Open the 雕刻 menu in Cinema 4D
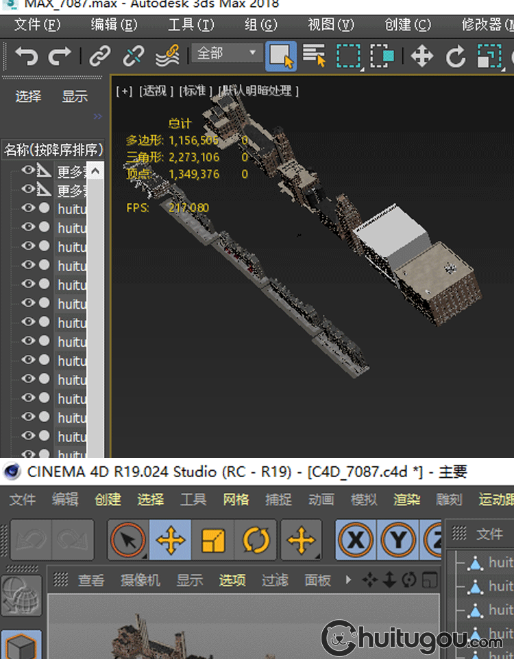Image resolution: width=514 pixels, height=659 pixels. pos(449,499)
